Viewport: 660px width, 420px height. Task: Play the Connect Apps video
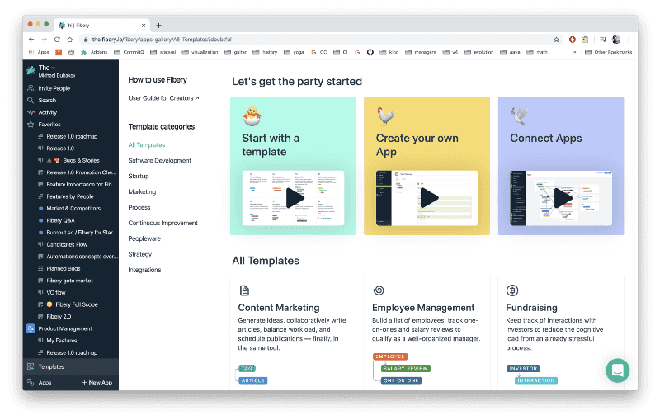pyautogui.click(x=563, y=198)
